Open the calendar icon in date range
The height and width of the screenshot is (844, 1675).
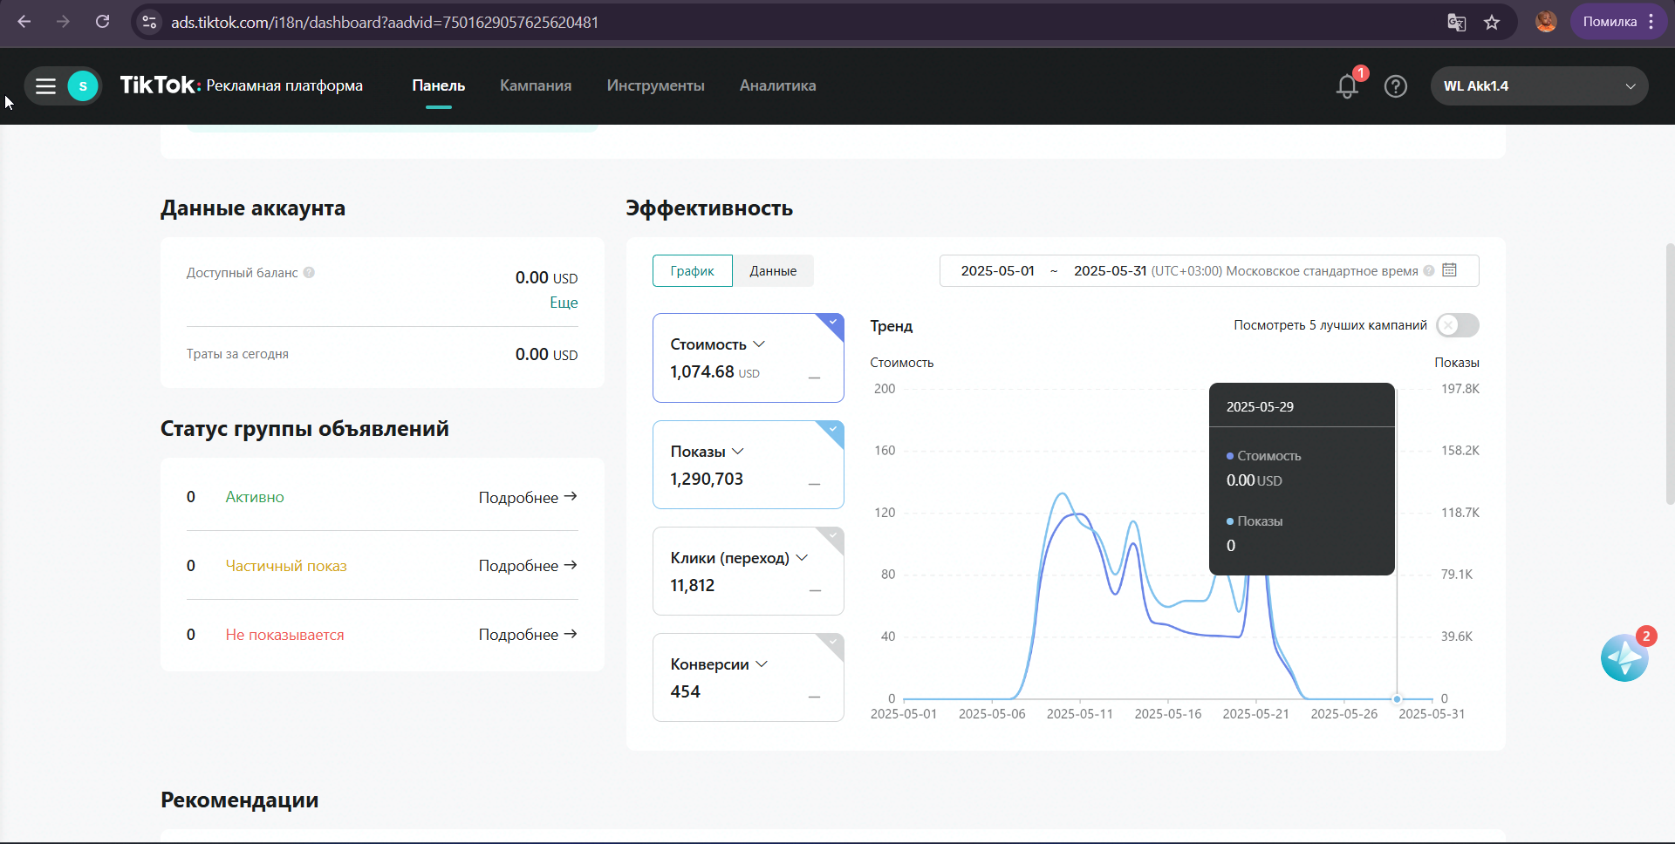coord(1450,270)
